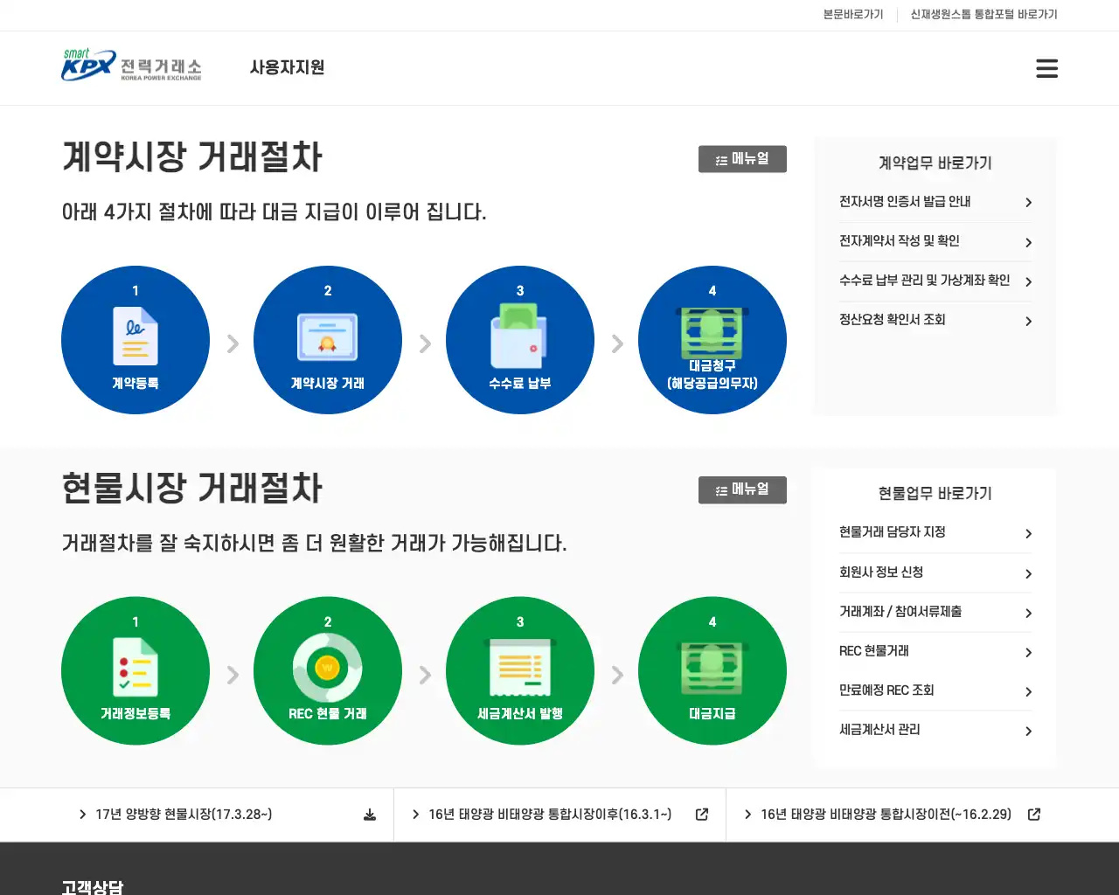1119x895 pixels.
Task: Click chevron beside REC 현물거래
Action: pyautogui.click(x=1028, y=653)
